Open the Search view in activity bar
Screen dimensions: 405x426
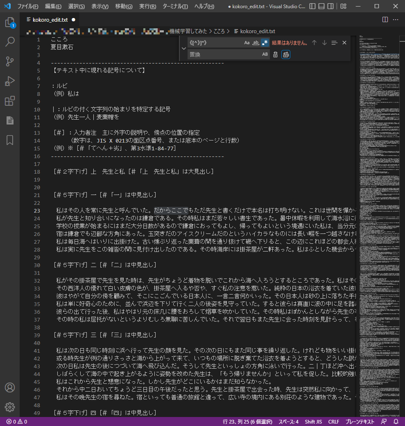pyautogui.click(x=9, y=41)
